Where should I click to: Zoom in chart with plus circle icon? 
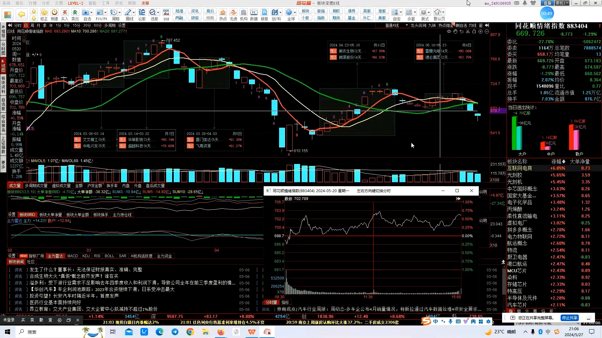(x=480, y=32)
